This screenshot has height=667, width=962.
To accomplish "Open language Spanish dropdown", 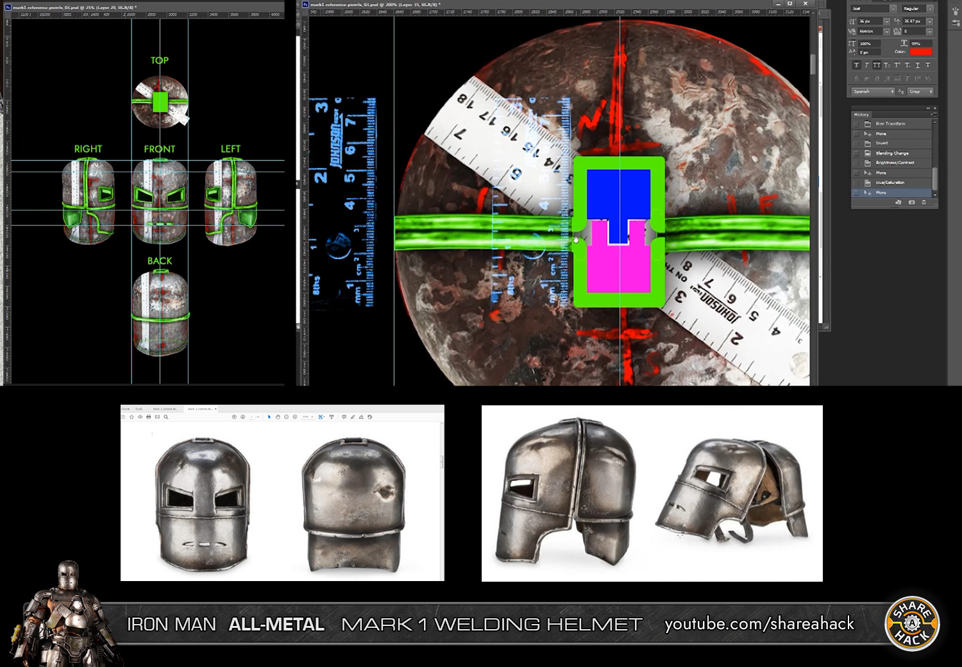I will (873, 92).
